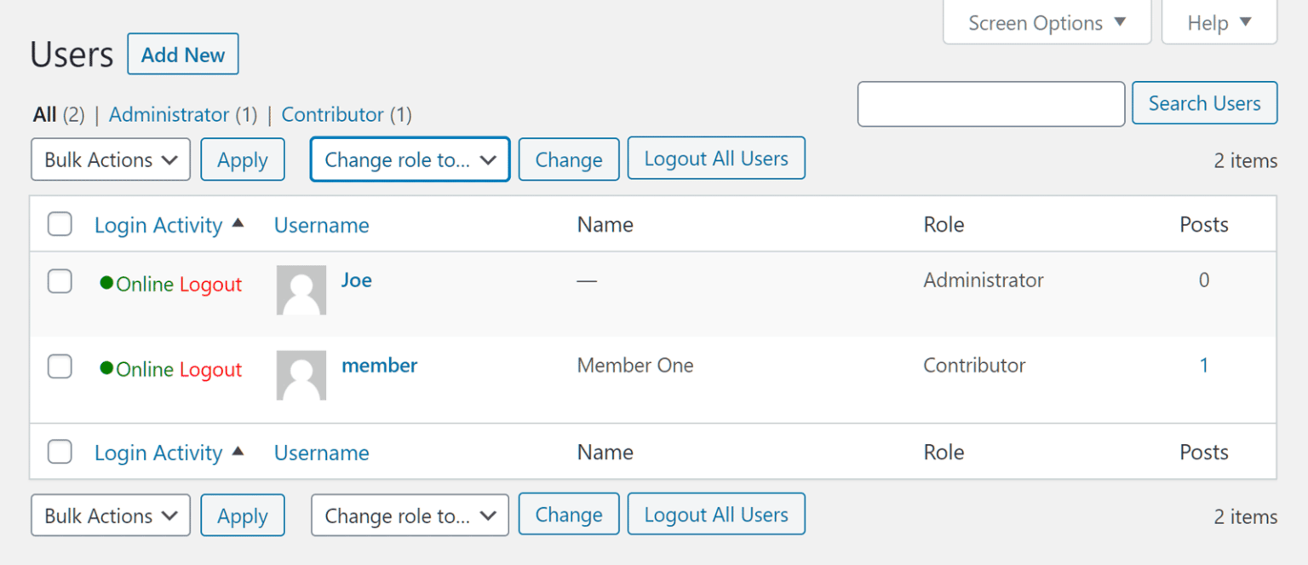Click inside the user search input field

990,103
